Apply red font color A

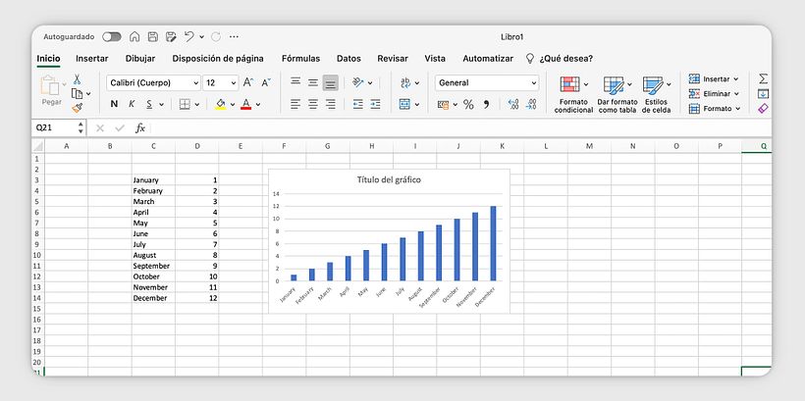click(245, 104)
